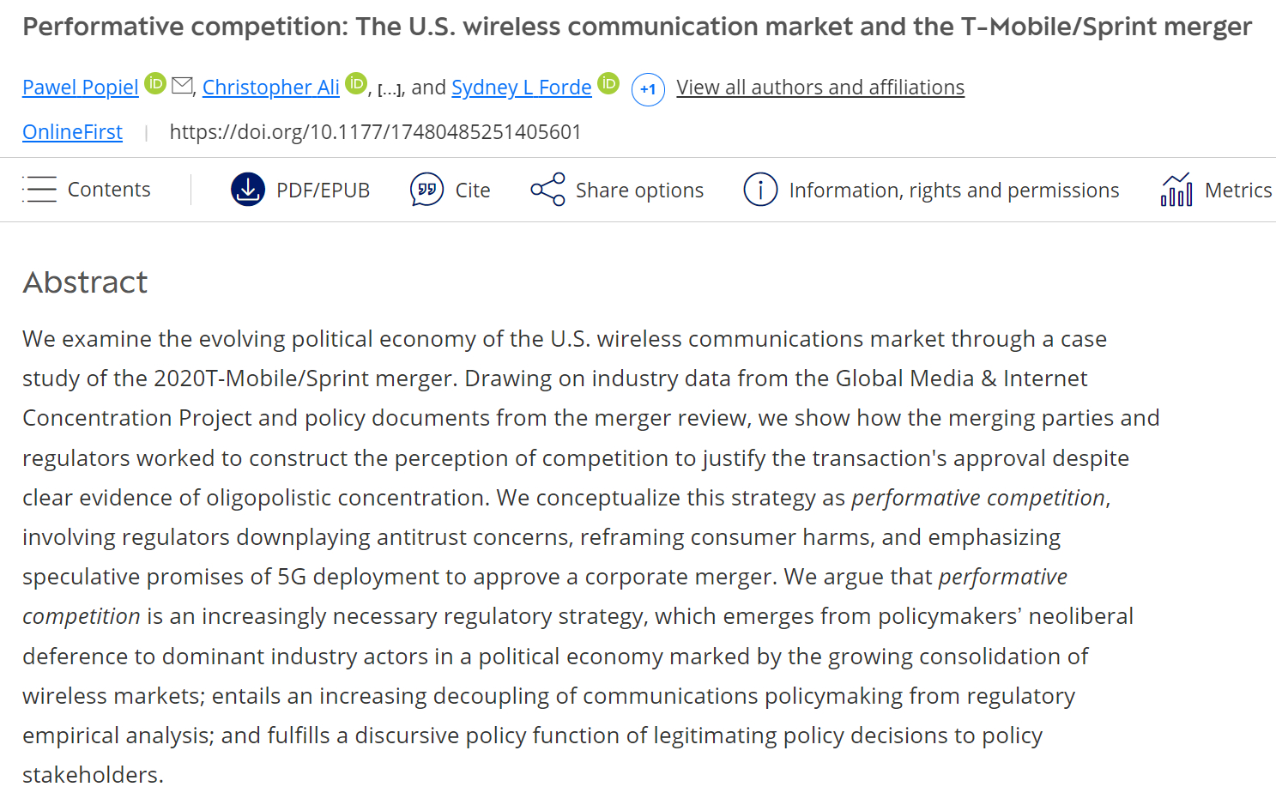This screenshot has width=1276, height=799.
Task: Click the Abstract section heading
Action: coord(85,282)
